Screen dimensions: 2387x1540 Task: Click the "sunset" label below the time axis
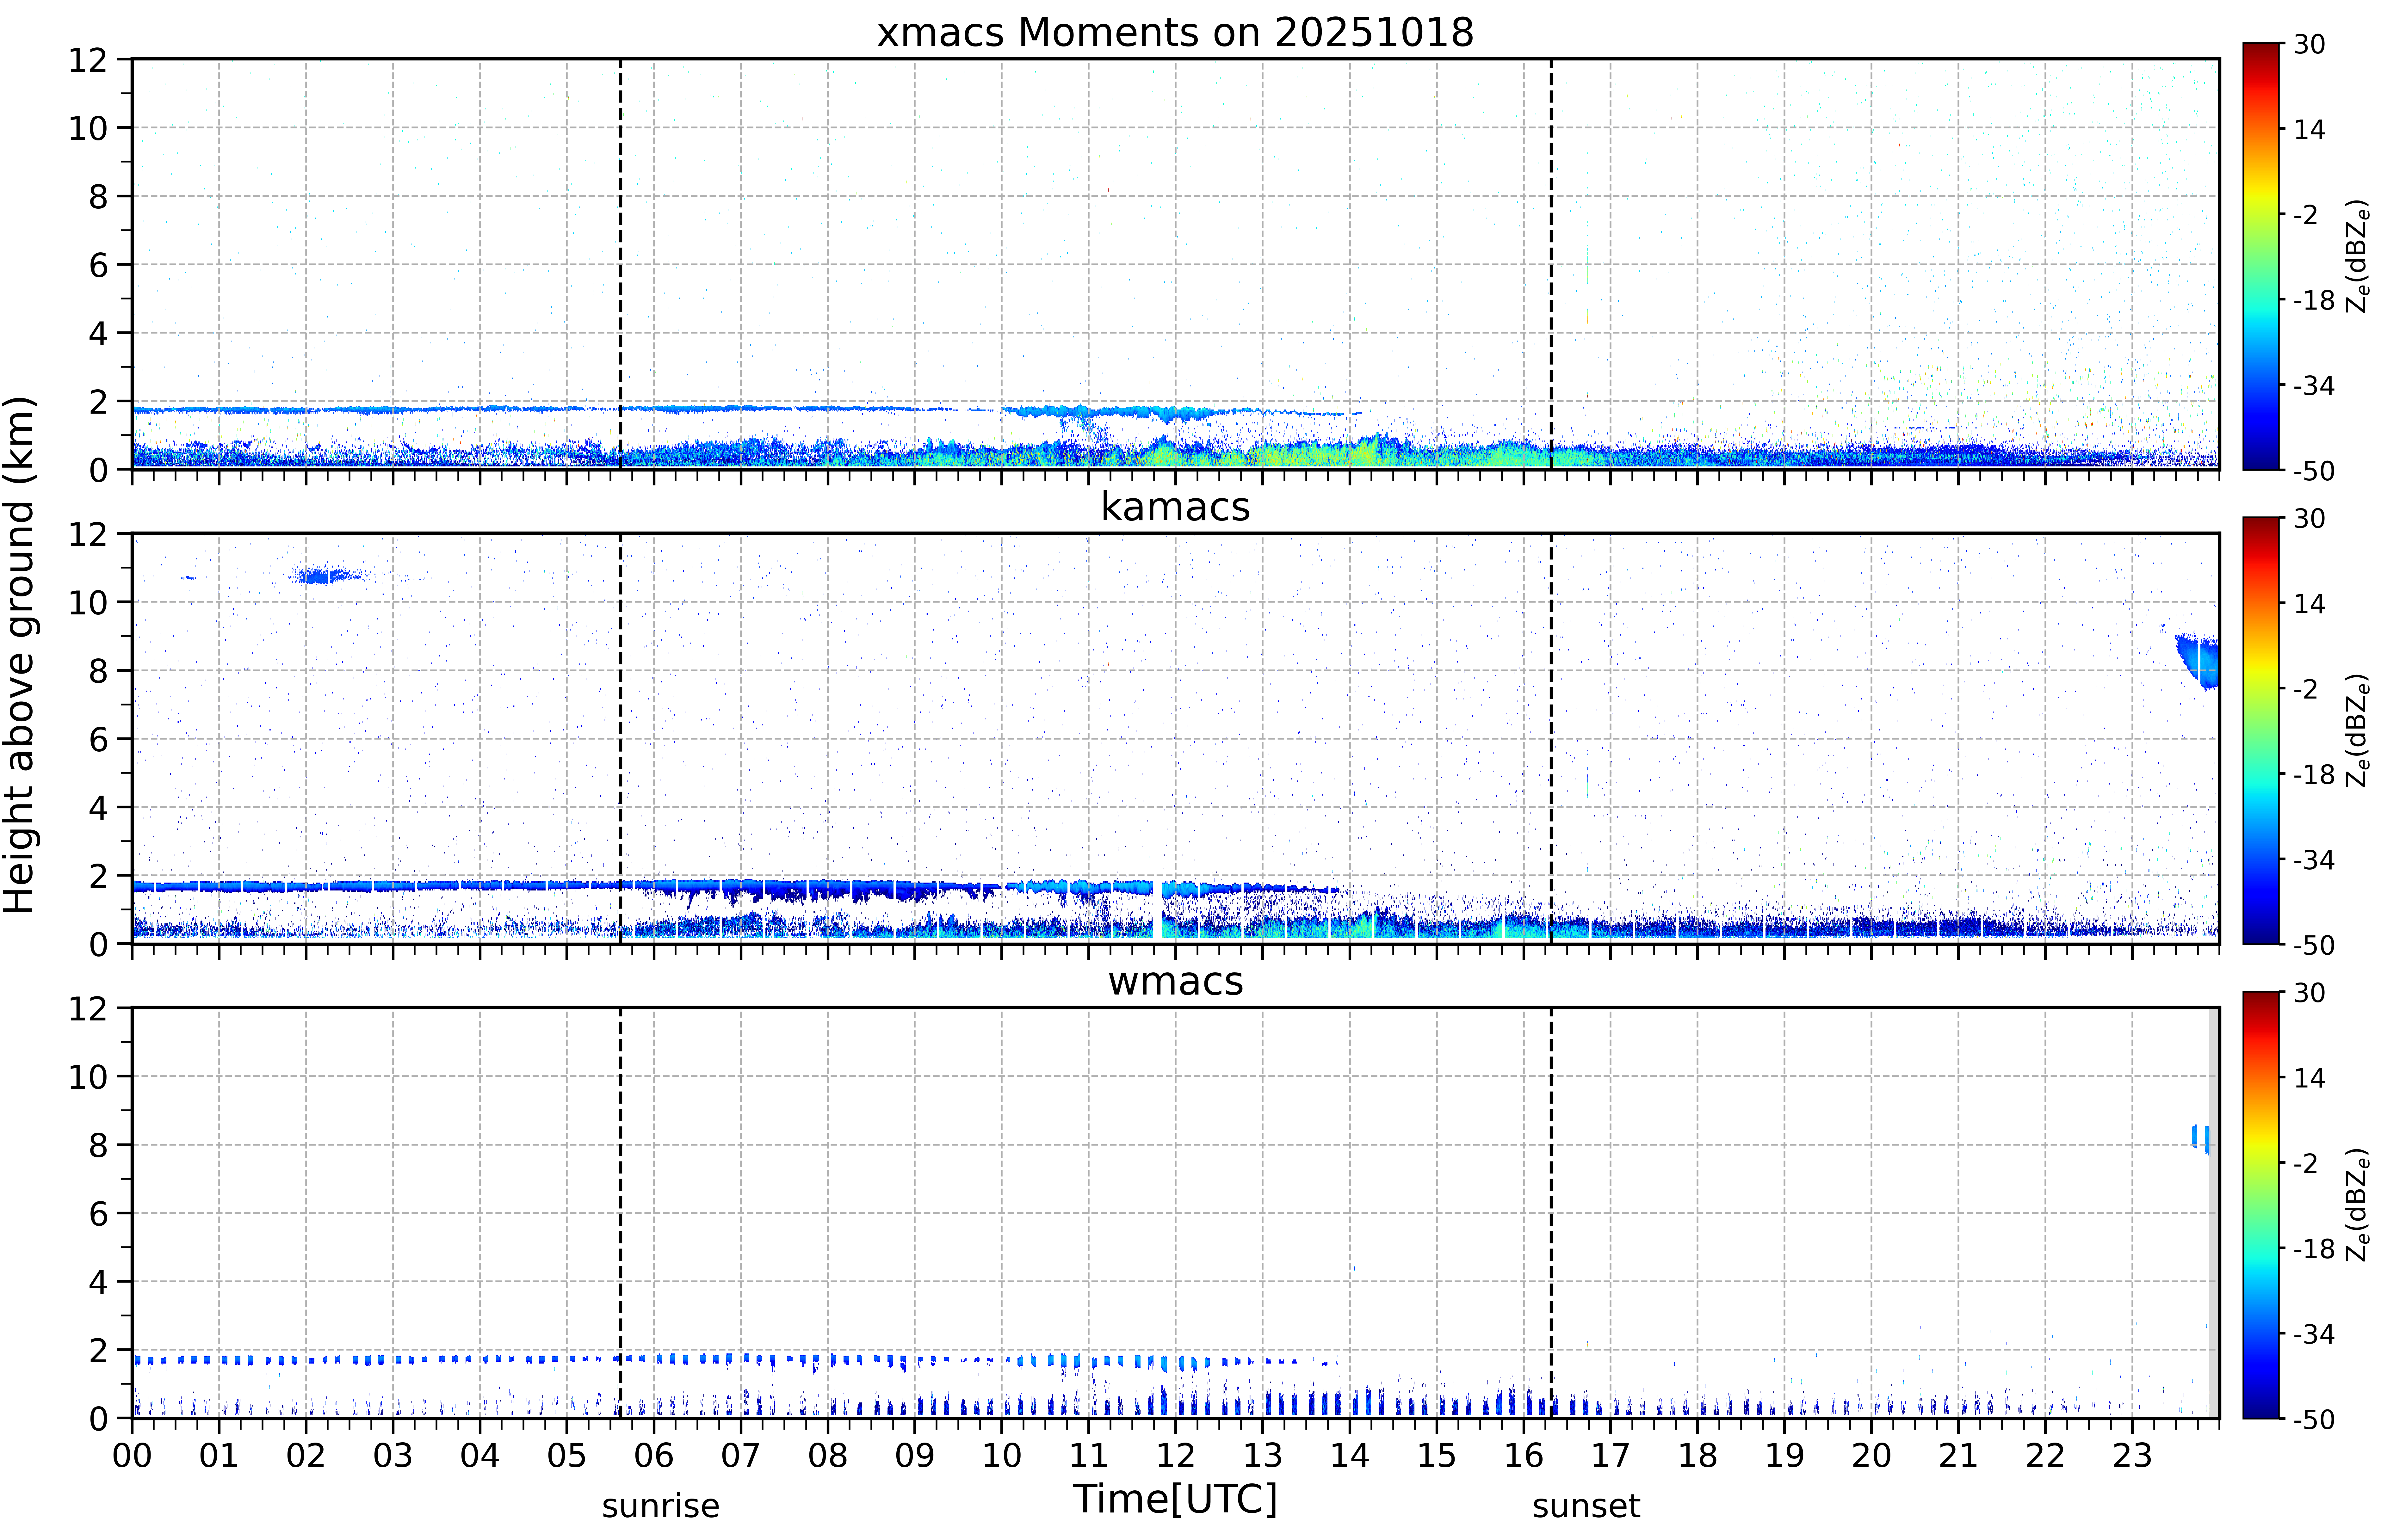(1586, 1506)
